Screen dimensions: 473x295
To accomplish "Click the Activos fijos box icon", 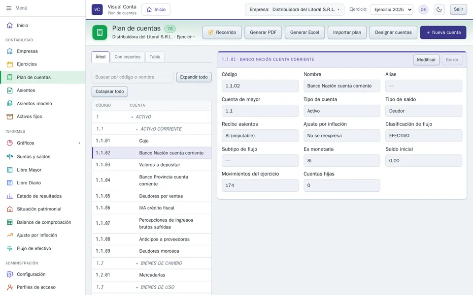I will [x=10, y=117].
